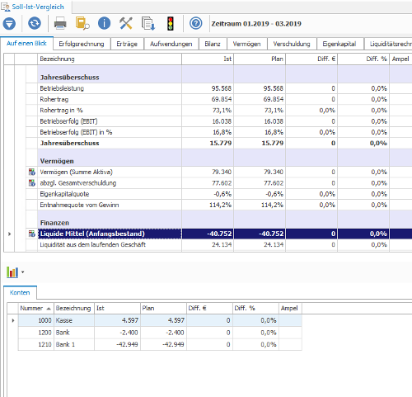The image size is (412, 397).
Task: Click detail icon beside abzgl. Gesamtverschuldung
Action: pyautogui.click(x=32, y=183)
